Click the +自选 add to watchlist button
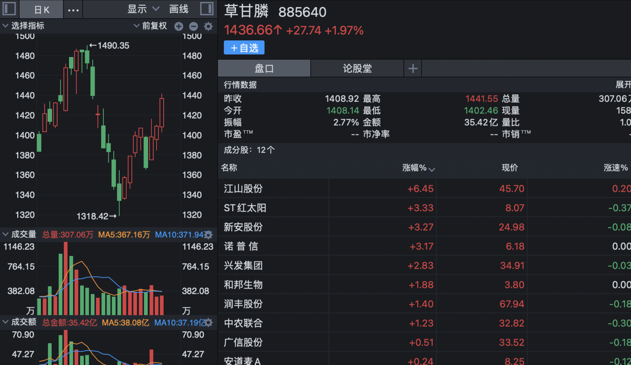 (244, 48)
